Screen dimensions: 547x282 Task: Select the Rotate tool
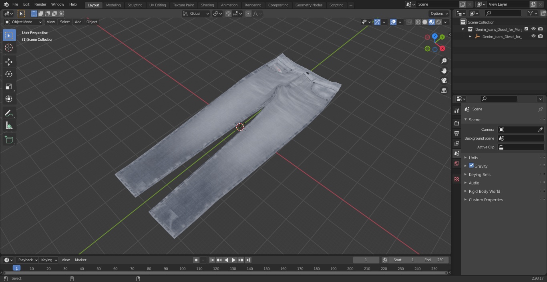9,74
